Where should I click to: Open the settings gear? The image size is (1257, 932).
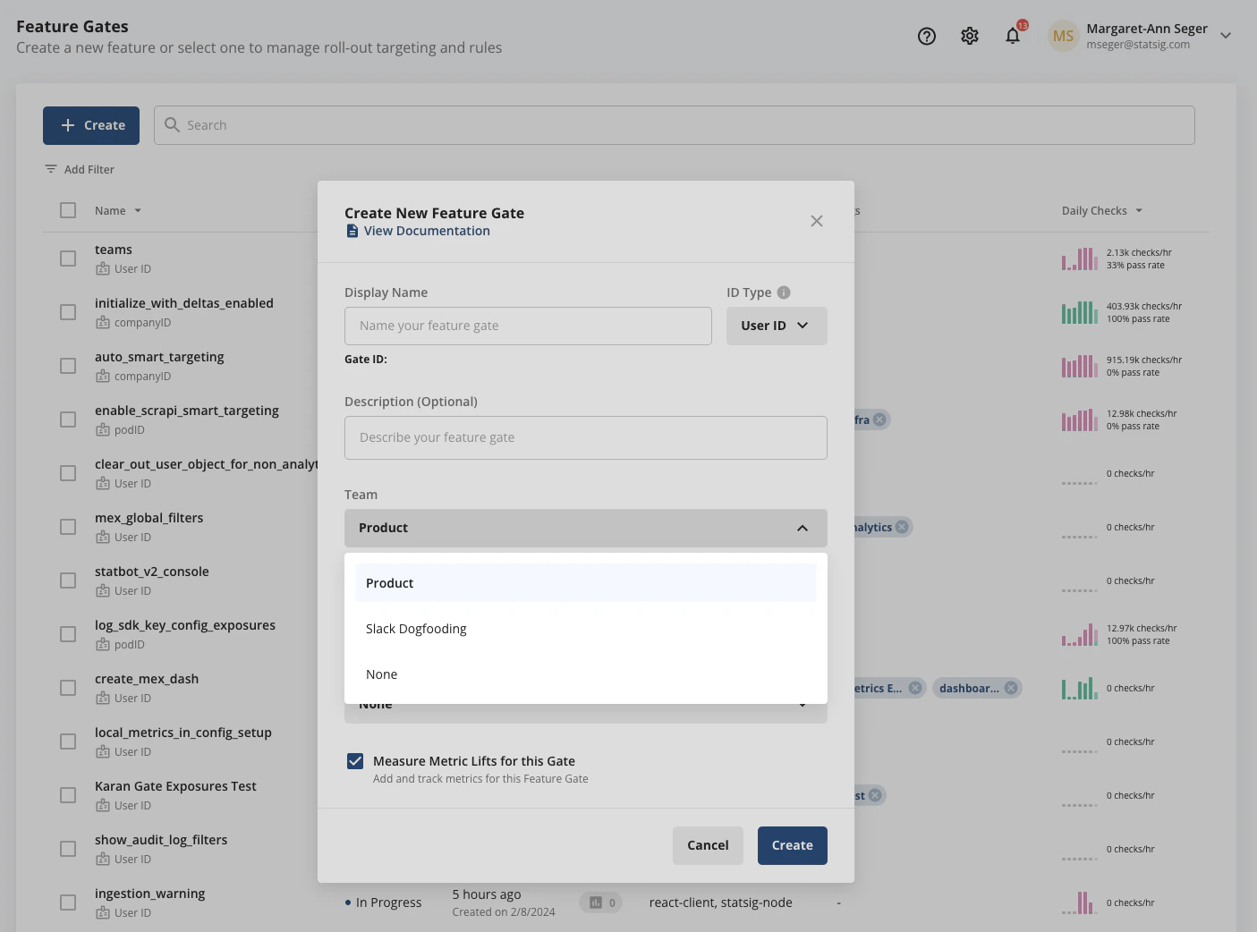click(969, 36)
